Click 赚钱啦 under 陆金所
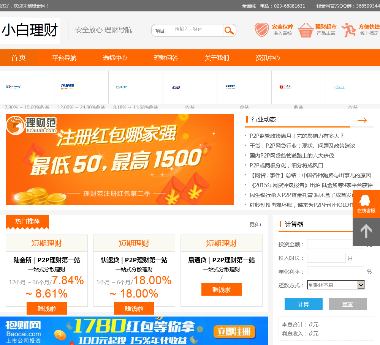380x345 pixels. [x=47, y=309]
